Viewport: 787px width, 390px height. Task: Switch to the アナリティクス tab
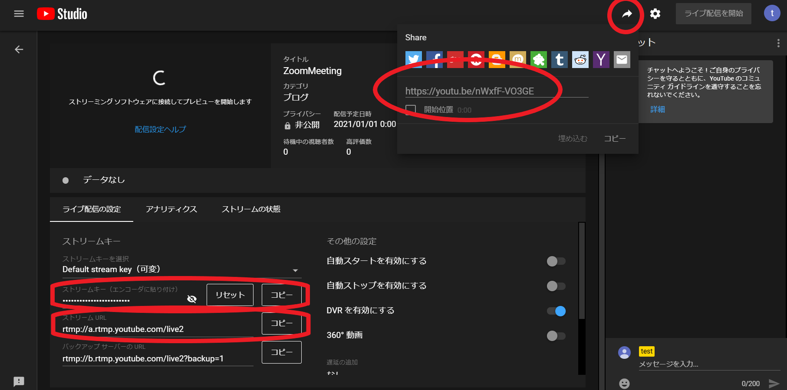(171, 209)
